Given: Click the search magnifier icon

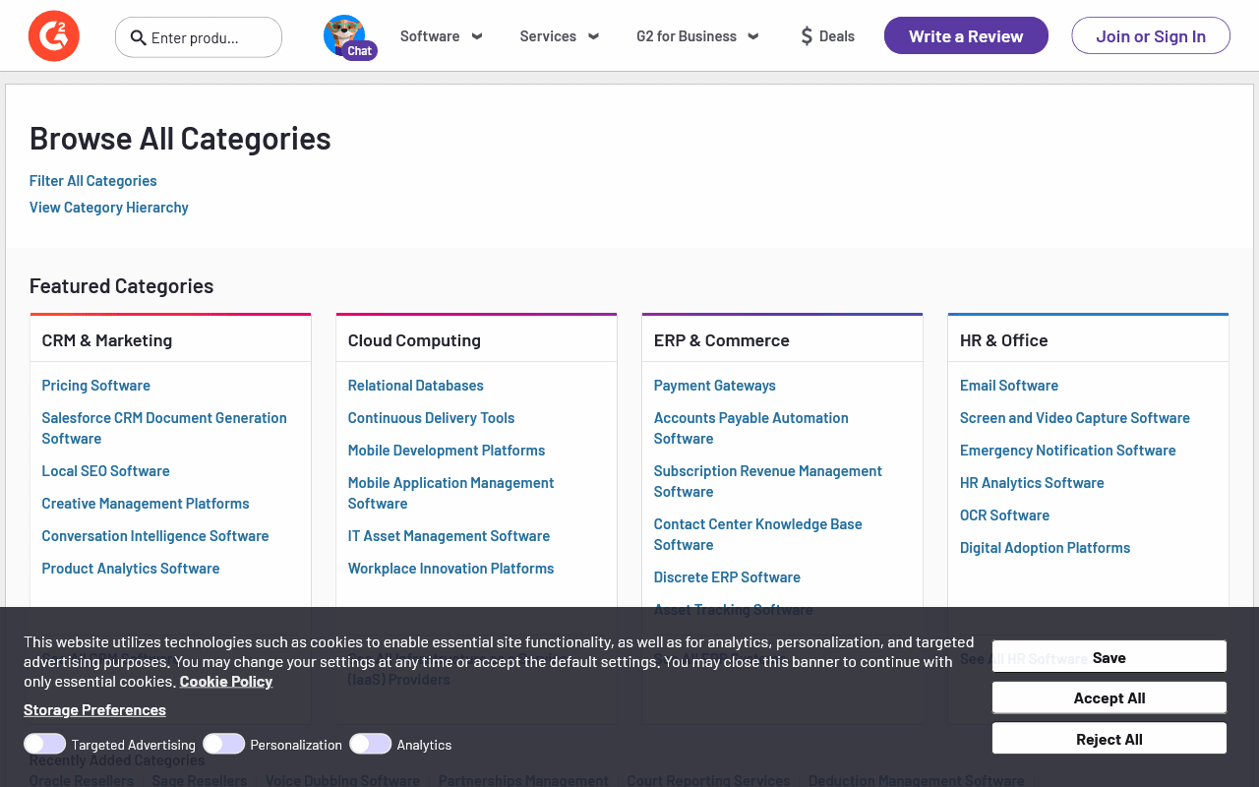Looking at the screenshot, I should pos(139,37).
